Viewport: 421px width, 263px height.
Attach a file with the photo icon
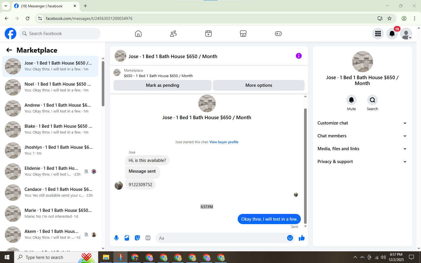point(127,238)
